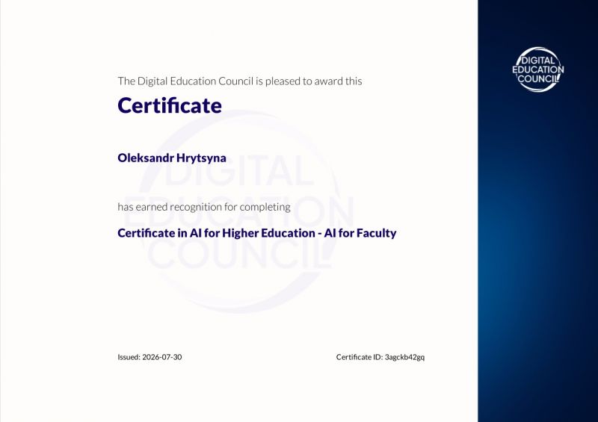598x422 pixels.
Task: Select the recipient name "Oleksandr Hrytsyna"
Action: (172, 158)
